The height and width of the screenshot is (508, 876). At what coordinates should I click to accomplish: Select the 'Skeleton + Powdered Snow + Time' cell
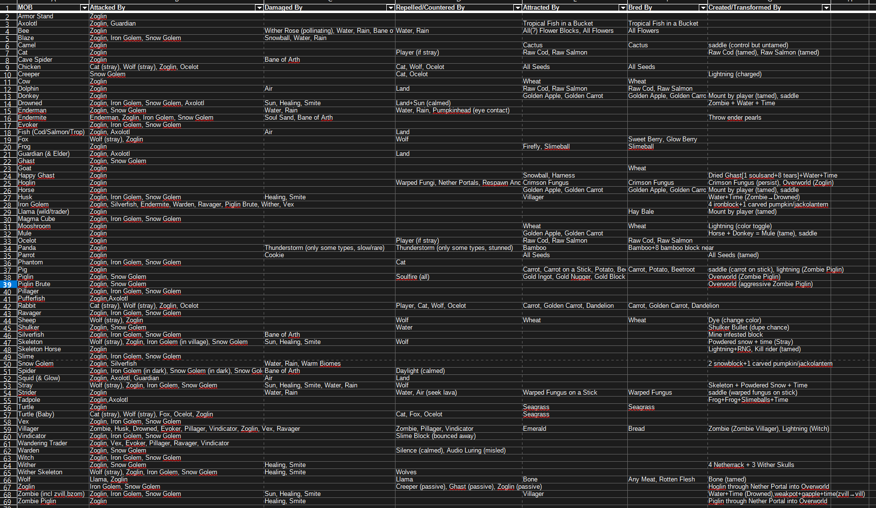(x=769, y=385)
